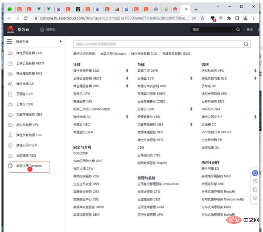Open 对象存储服务 OBS in the sidebar
This screenshot has width=263, height=232.
click(x=29, y=114)
